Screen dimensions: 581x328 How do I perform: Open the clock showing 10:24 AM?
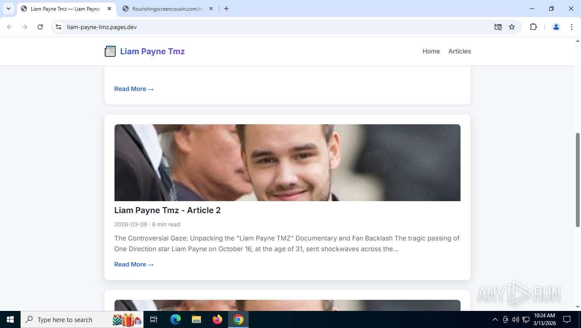coord(545,319)
